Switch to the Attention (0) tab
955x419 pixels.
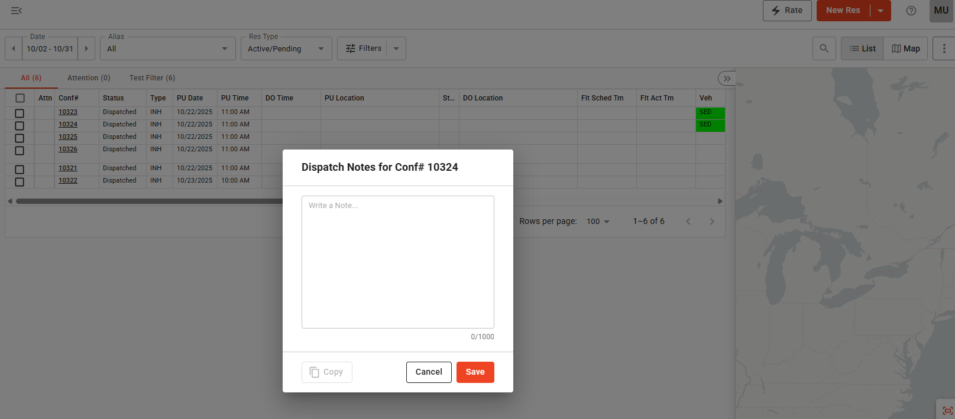click(89, 78)
